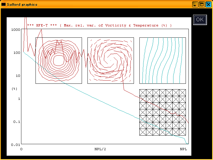Click the '(%)' axis unit label
213x160 pixels.
click(14, 89)
